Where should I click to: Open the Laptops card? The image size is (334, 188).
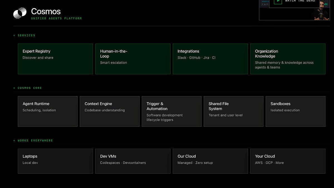55,161
